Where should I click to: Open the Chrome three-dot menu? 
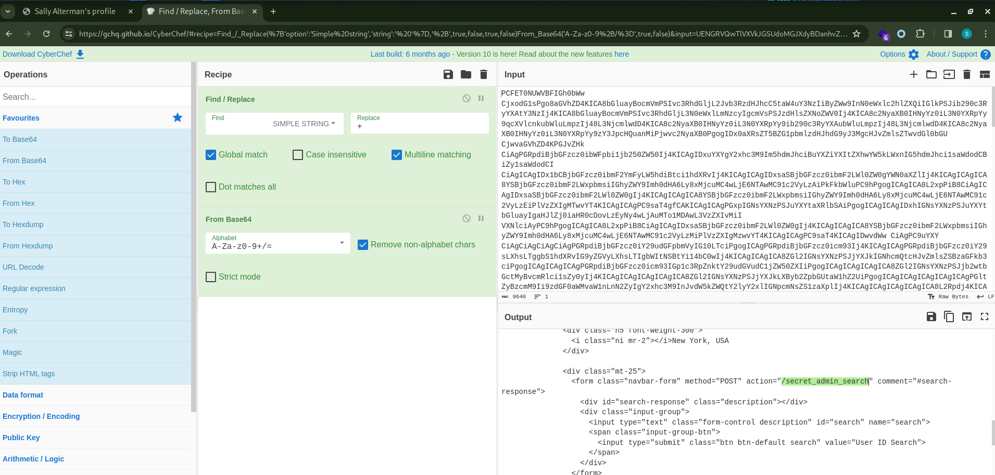pos(986,34)
